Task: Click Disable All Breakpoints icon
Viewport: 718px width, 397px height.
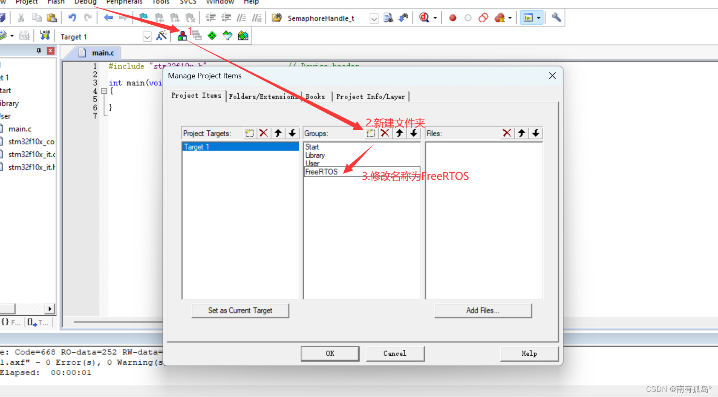Action: 483,18
